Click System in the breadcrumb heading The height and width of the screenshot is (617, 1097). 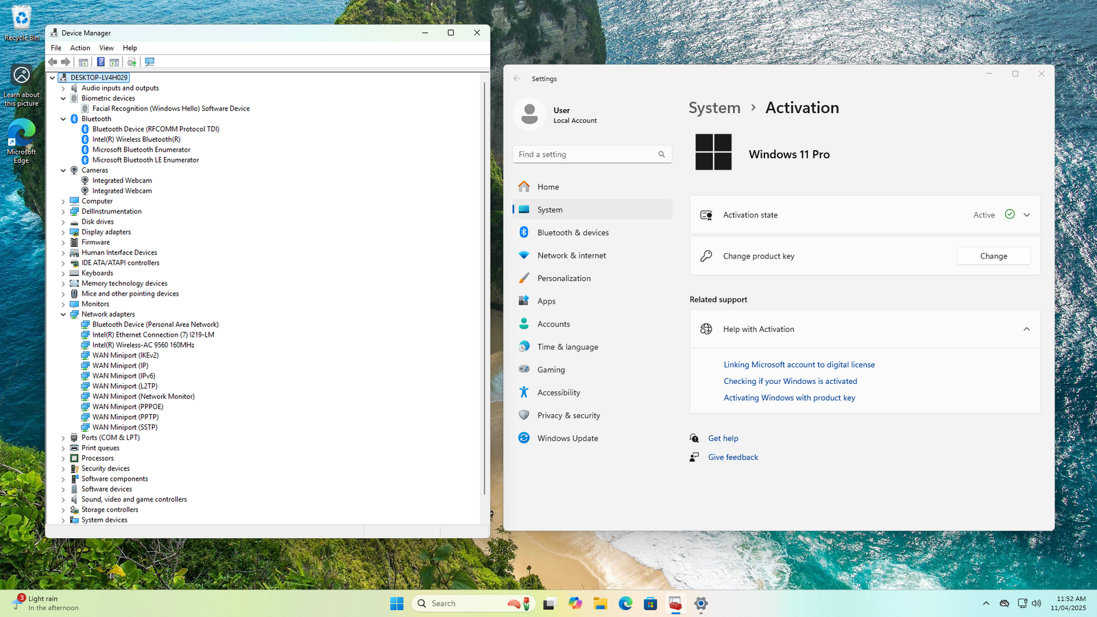(714, 108)
